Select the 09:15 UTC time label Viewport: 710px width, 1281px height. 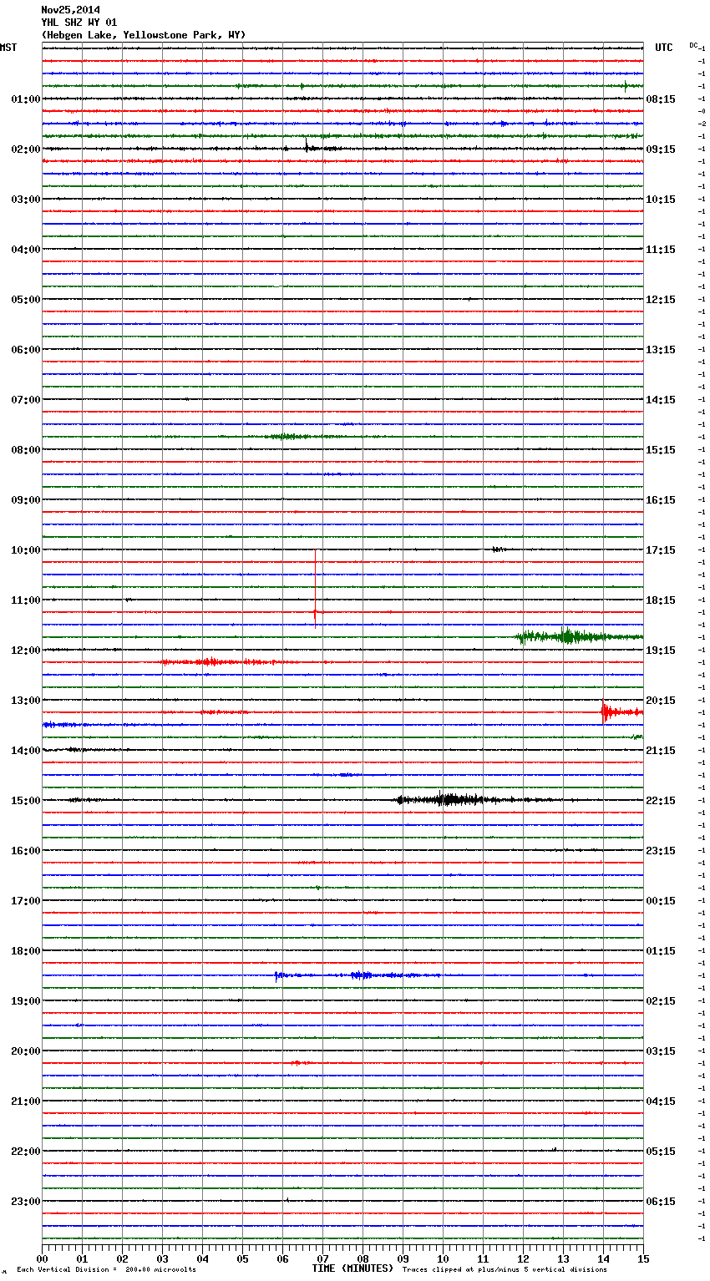pos(661,149)
